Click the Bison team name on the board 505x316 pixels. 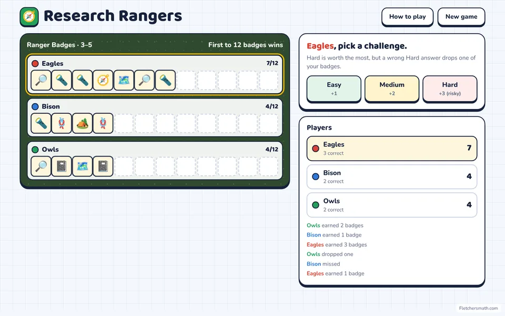50,106
